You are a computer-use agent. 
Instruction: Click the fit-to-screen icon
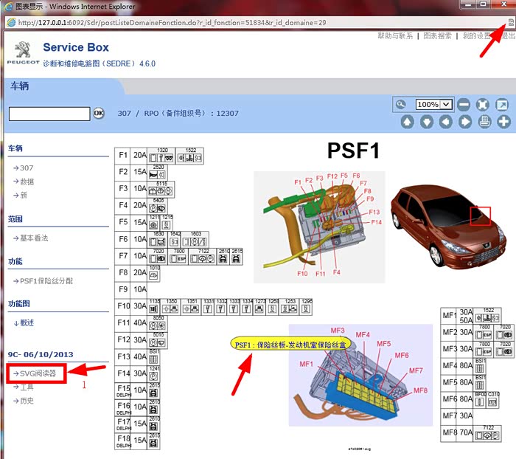[483, 105]
